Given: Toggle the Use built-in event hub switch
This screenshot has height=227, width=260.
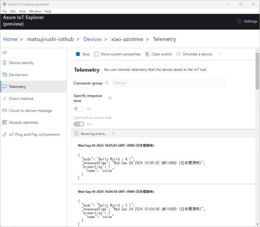Looking at the screenshot, I should pyautogui.click(x=79, y=124).
